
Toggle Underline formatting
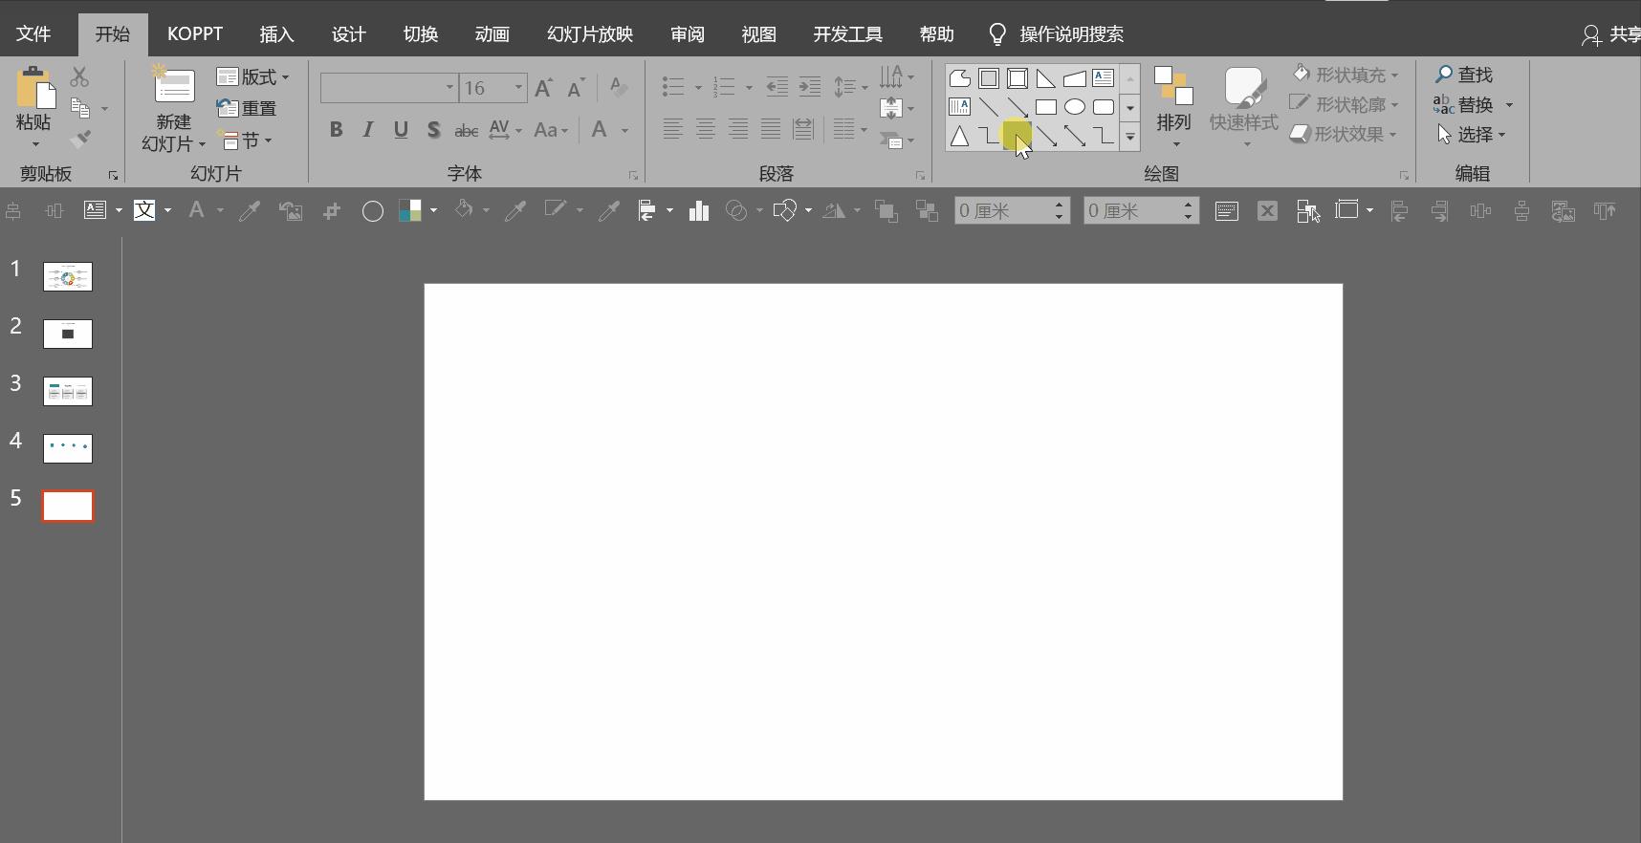[x=401, y=130]
